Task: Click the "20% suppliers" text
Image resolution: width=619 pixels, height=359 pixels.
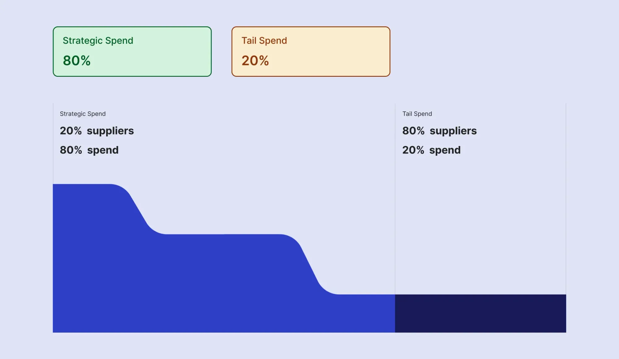Action: (97, 131)
